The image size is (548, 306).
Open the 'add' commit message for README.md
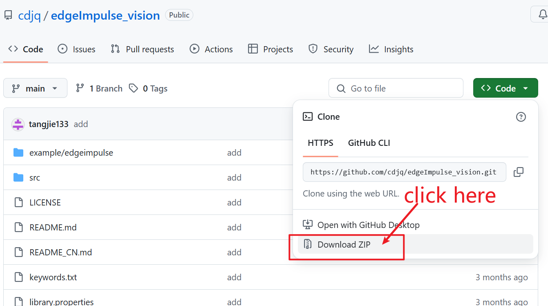234,228
